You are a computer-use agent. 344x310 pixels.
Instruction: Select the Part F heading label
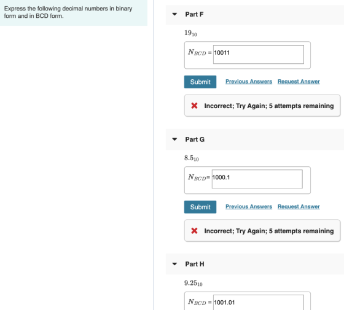click(194, 14)
